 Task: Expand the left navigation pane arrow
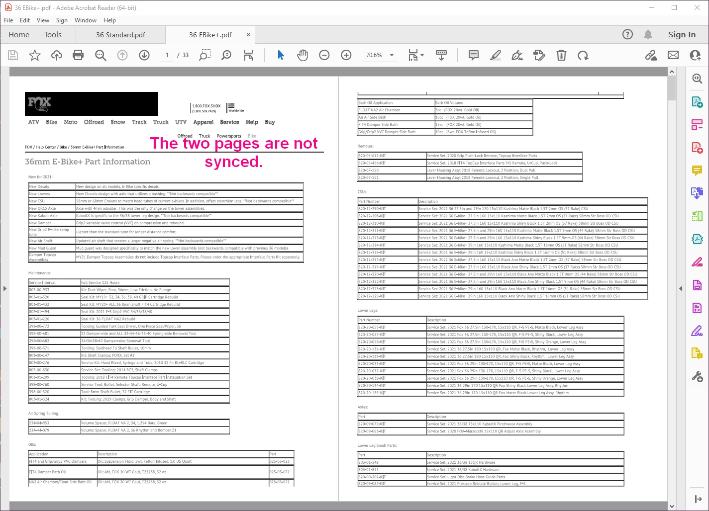click(4, 288)
